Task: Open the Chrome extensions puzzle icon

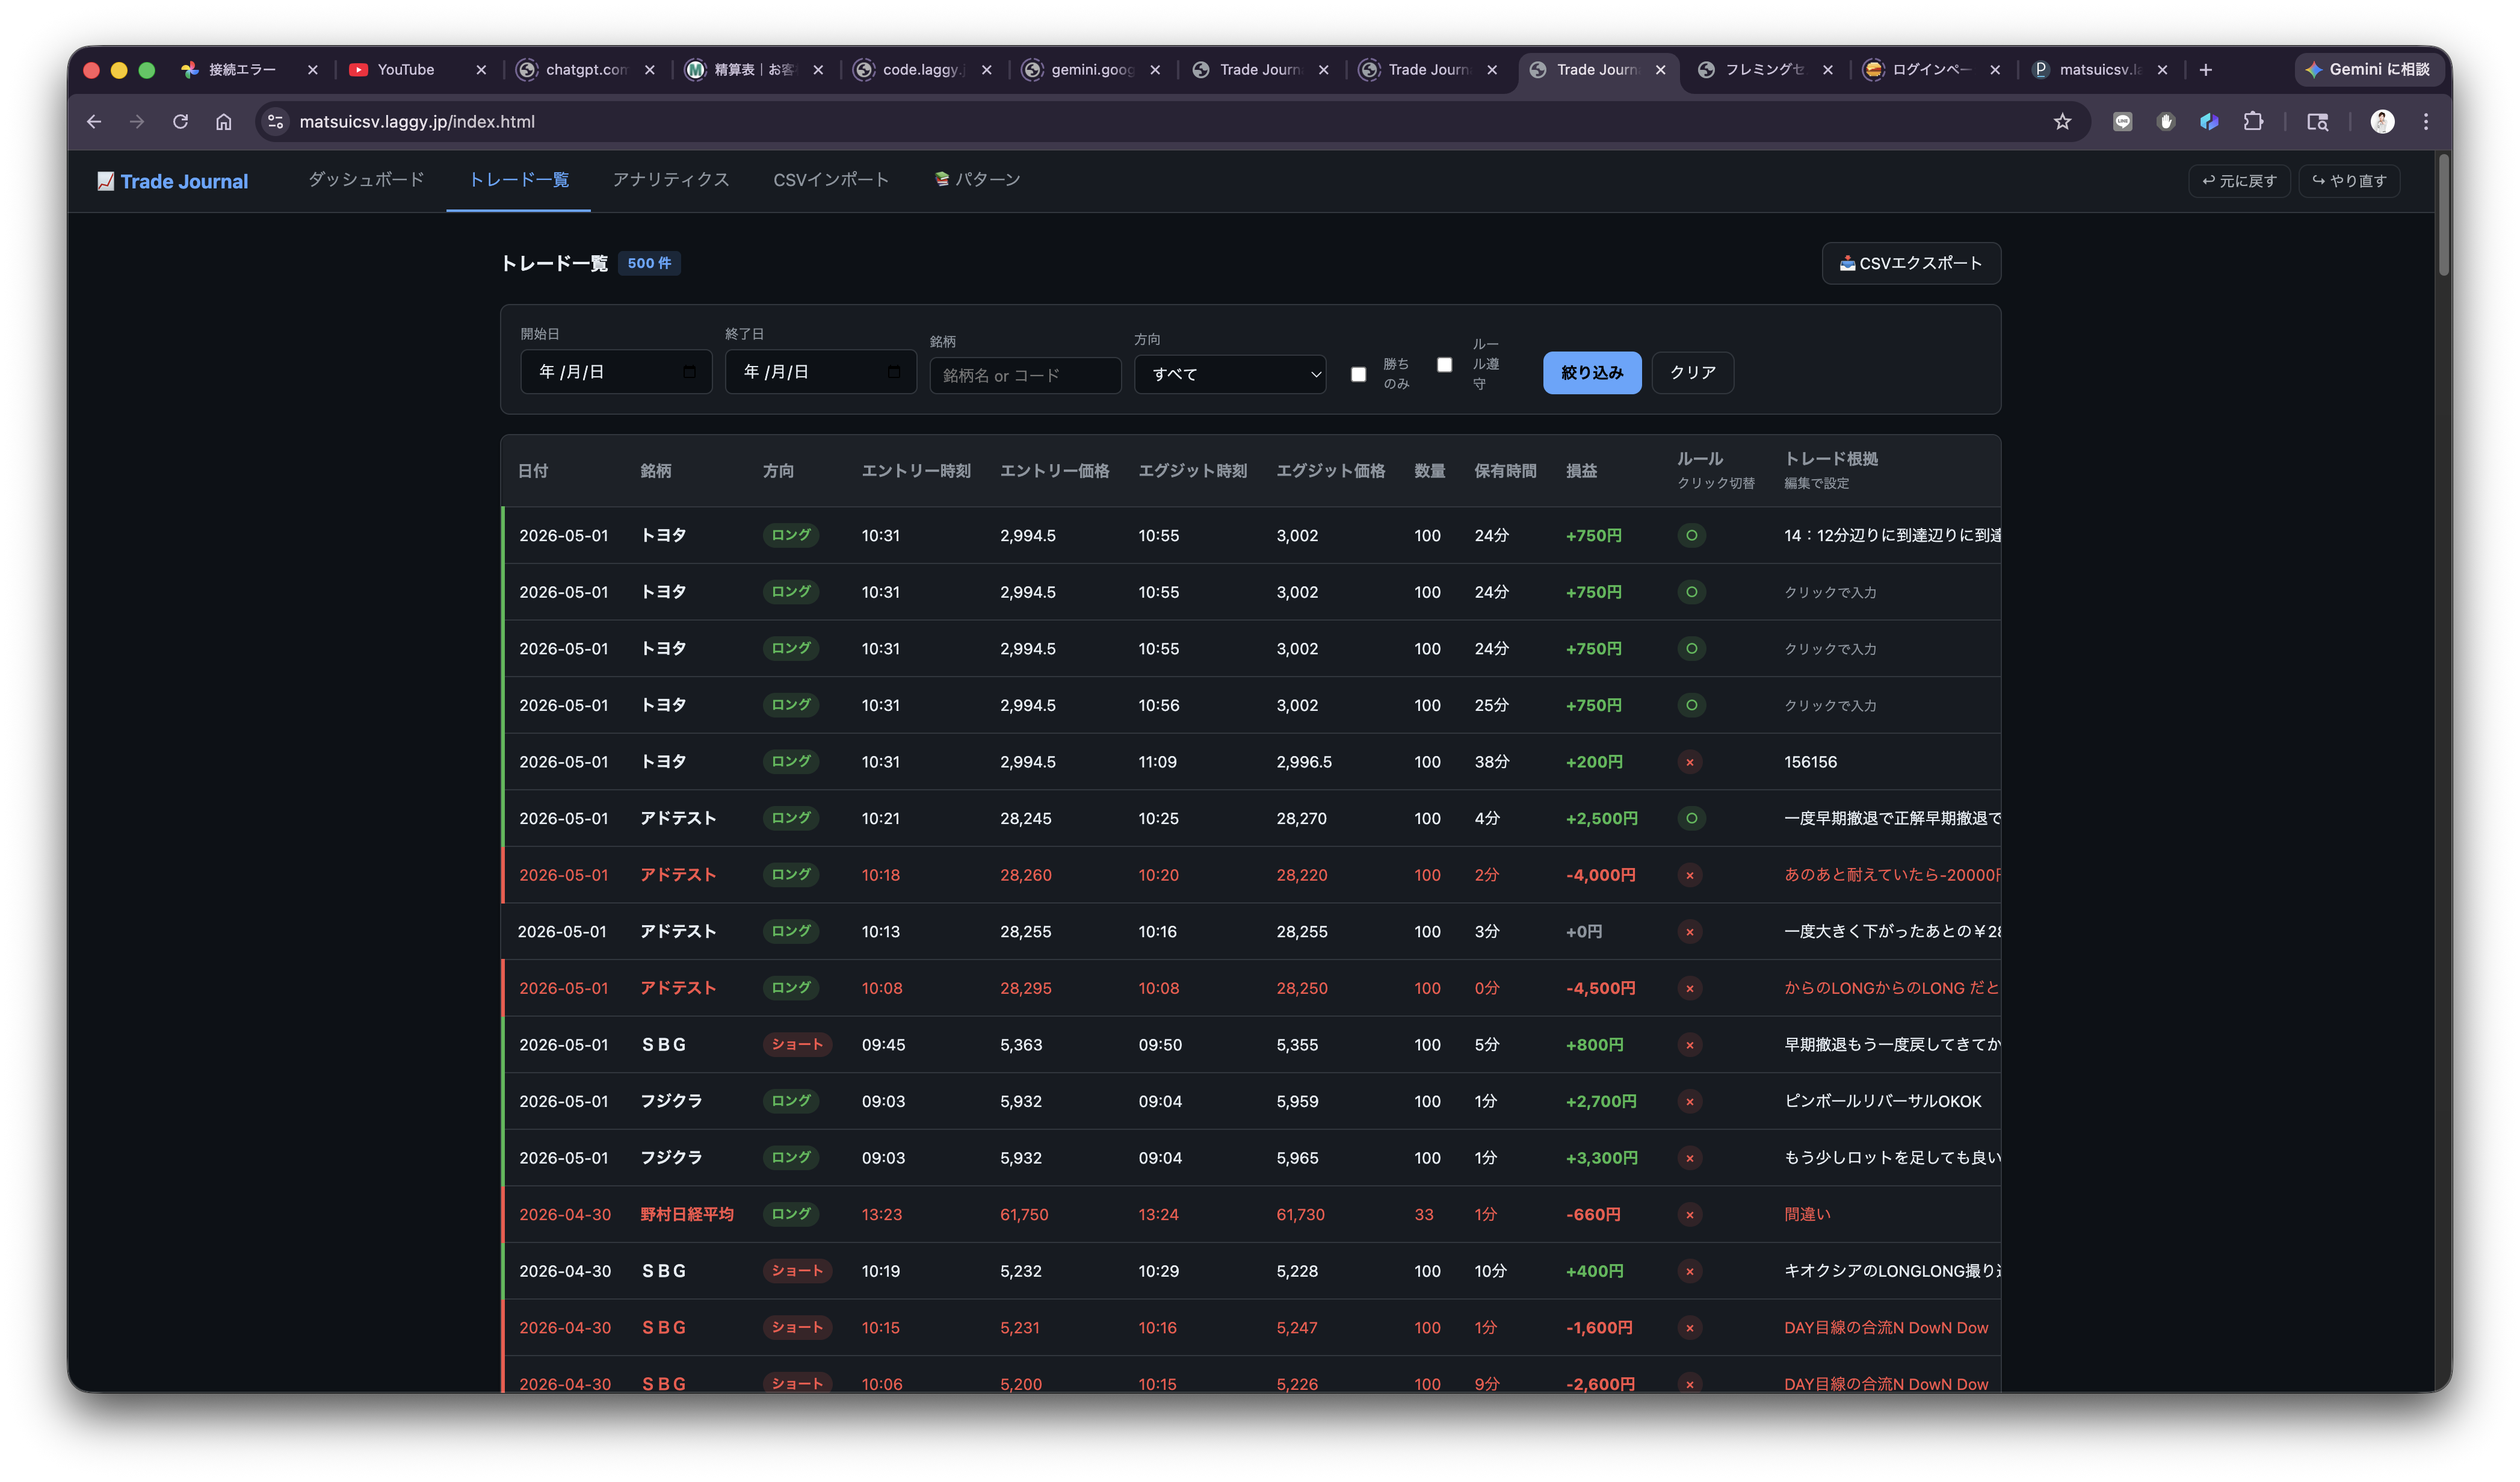Action: [2253, 121]
